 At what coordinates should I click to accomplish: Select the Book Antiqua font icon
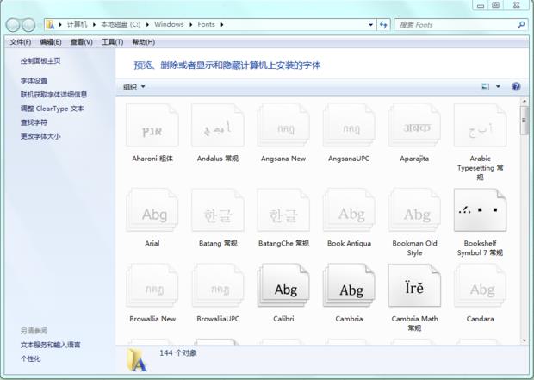point(349,210)
